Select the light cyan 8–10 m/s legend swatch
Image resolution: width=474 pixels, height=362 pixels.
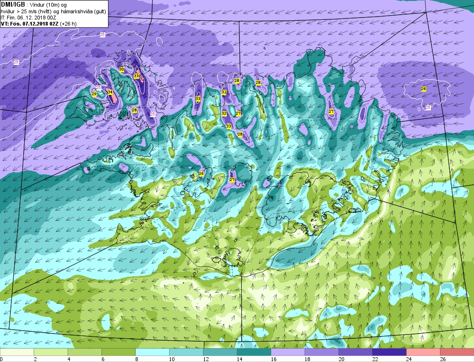(x=152, y=352)
